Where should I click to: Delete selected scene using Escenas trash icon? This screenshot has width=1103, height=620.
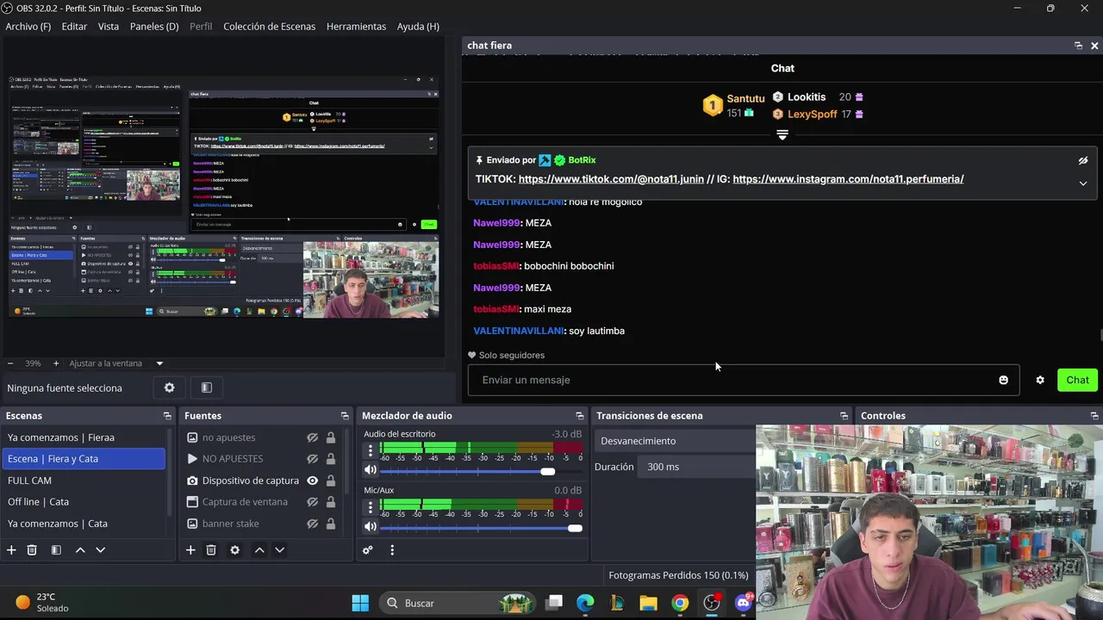click(x=32, y=550)
